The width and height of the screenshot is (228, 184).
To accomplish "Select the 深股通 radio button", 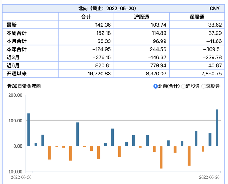I will pyautogui.click(x=203, y=86).
